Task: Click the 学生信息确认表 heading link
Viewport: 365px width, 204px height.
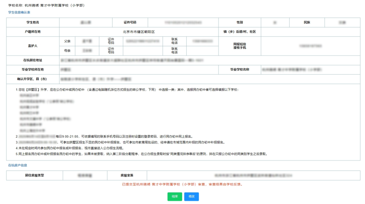Action: [19, 12]
